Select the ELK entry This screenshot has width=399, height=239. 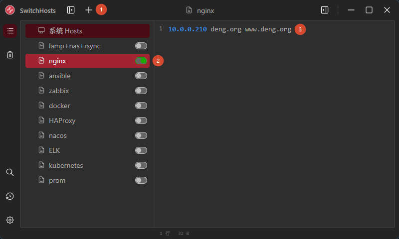[87, 150]
